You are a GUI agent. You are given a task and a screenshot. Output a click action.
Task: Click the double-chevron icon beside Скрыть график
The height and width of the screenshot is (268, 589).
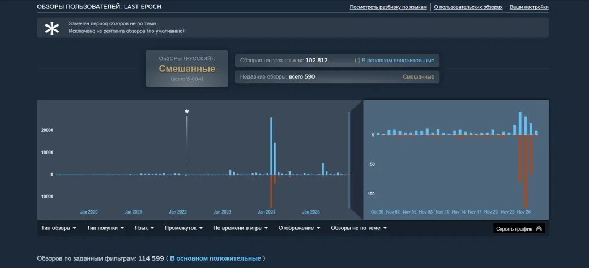pos(538,229)
